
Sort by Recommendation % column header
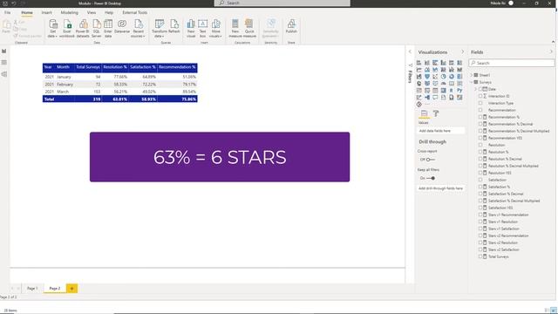click(177, 67)
